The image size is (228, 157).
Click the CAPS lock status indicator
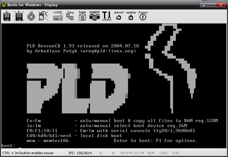pyautogui.click(x=163, y=153)
